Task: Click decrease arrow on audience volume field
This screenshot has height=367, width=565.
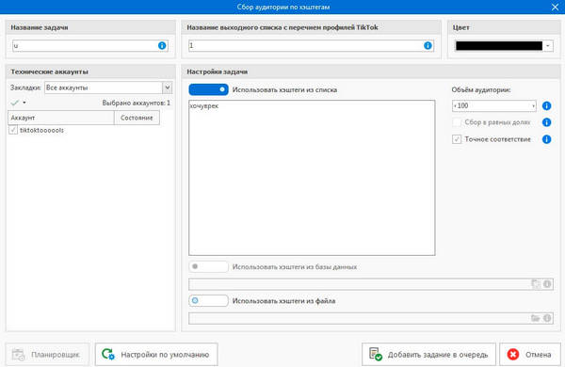Action: point(455,106)
